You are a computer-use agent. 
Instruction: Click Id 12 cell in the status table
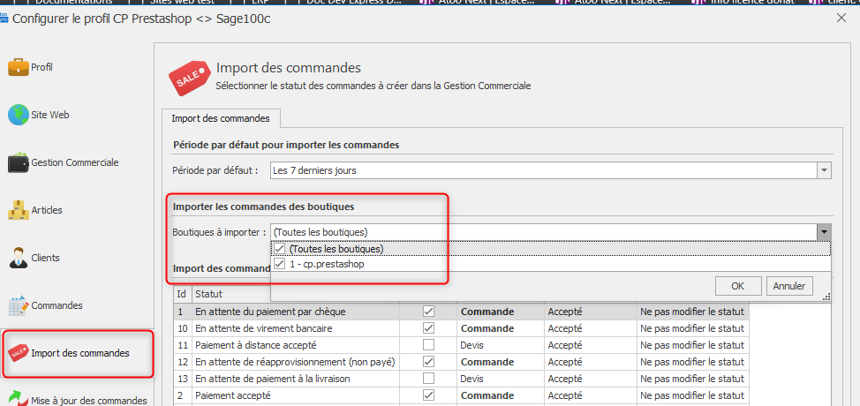[x=183, y=362]
